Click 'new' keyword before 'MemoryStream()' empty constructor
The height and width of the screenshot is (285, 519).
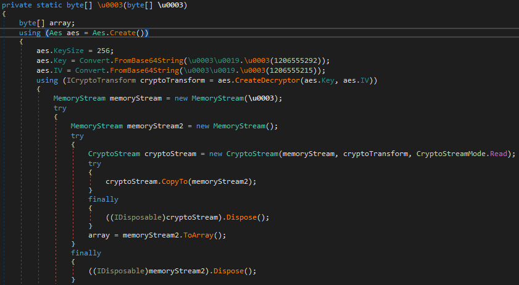pyautogui.click(x=202, y=126)
